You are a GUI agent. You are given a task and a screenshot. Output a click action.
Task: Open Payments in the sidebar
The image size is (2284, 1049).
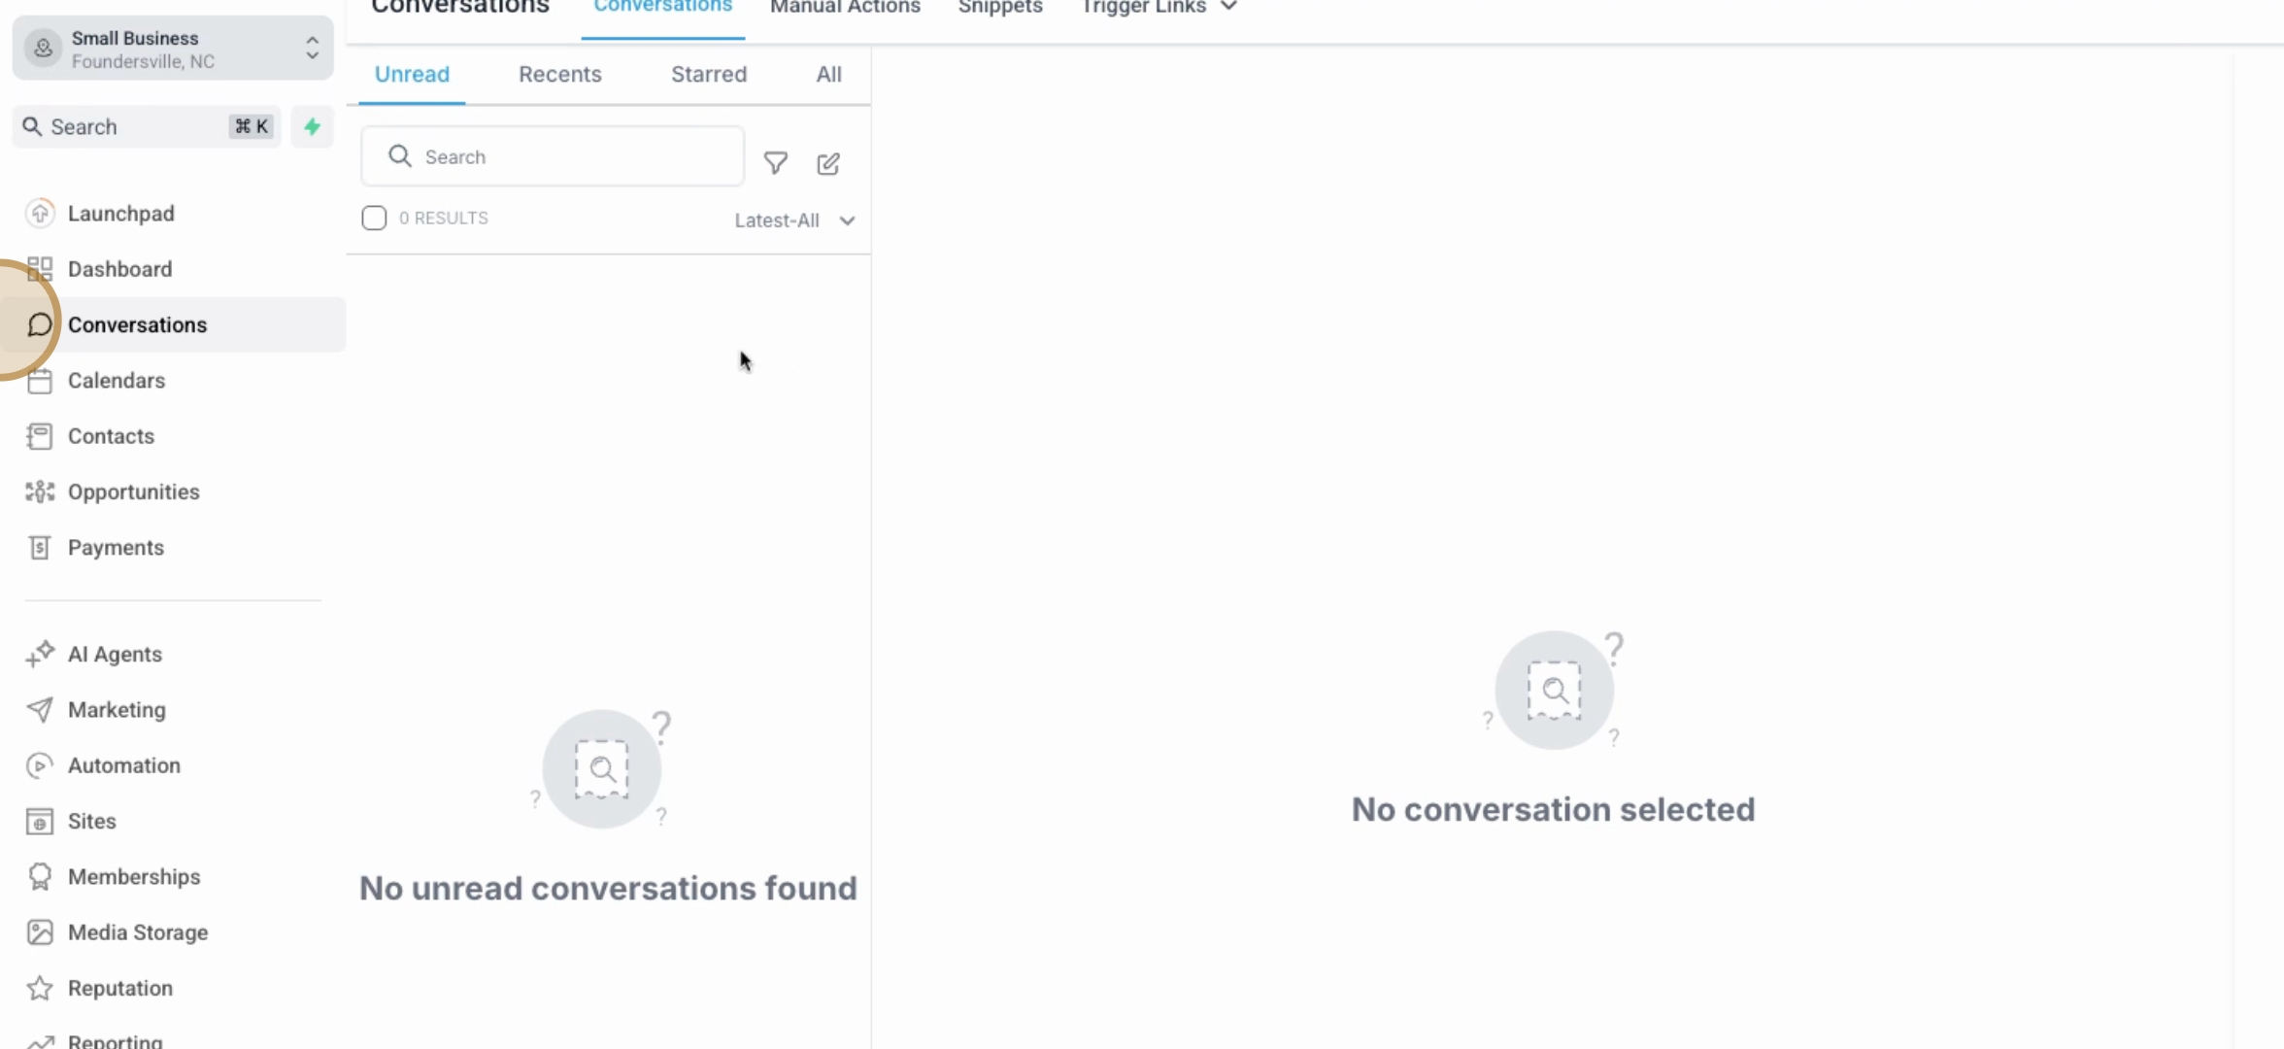point(116,548)
